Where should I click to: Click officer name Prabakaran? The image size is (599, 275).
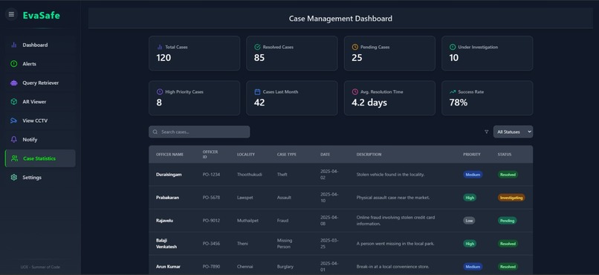pyautogui.click(x=167, y=198)
